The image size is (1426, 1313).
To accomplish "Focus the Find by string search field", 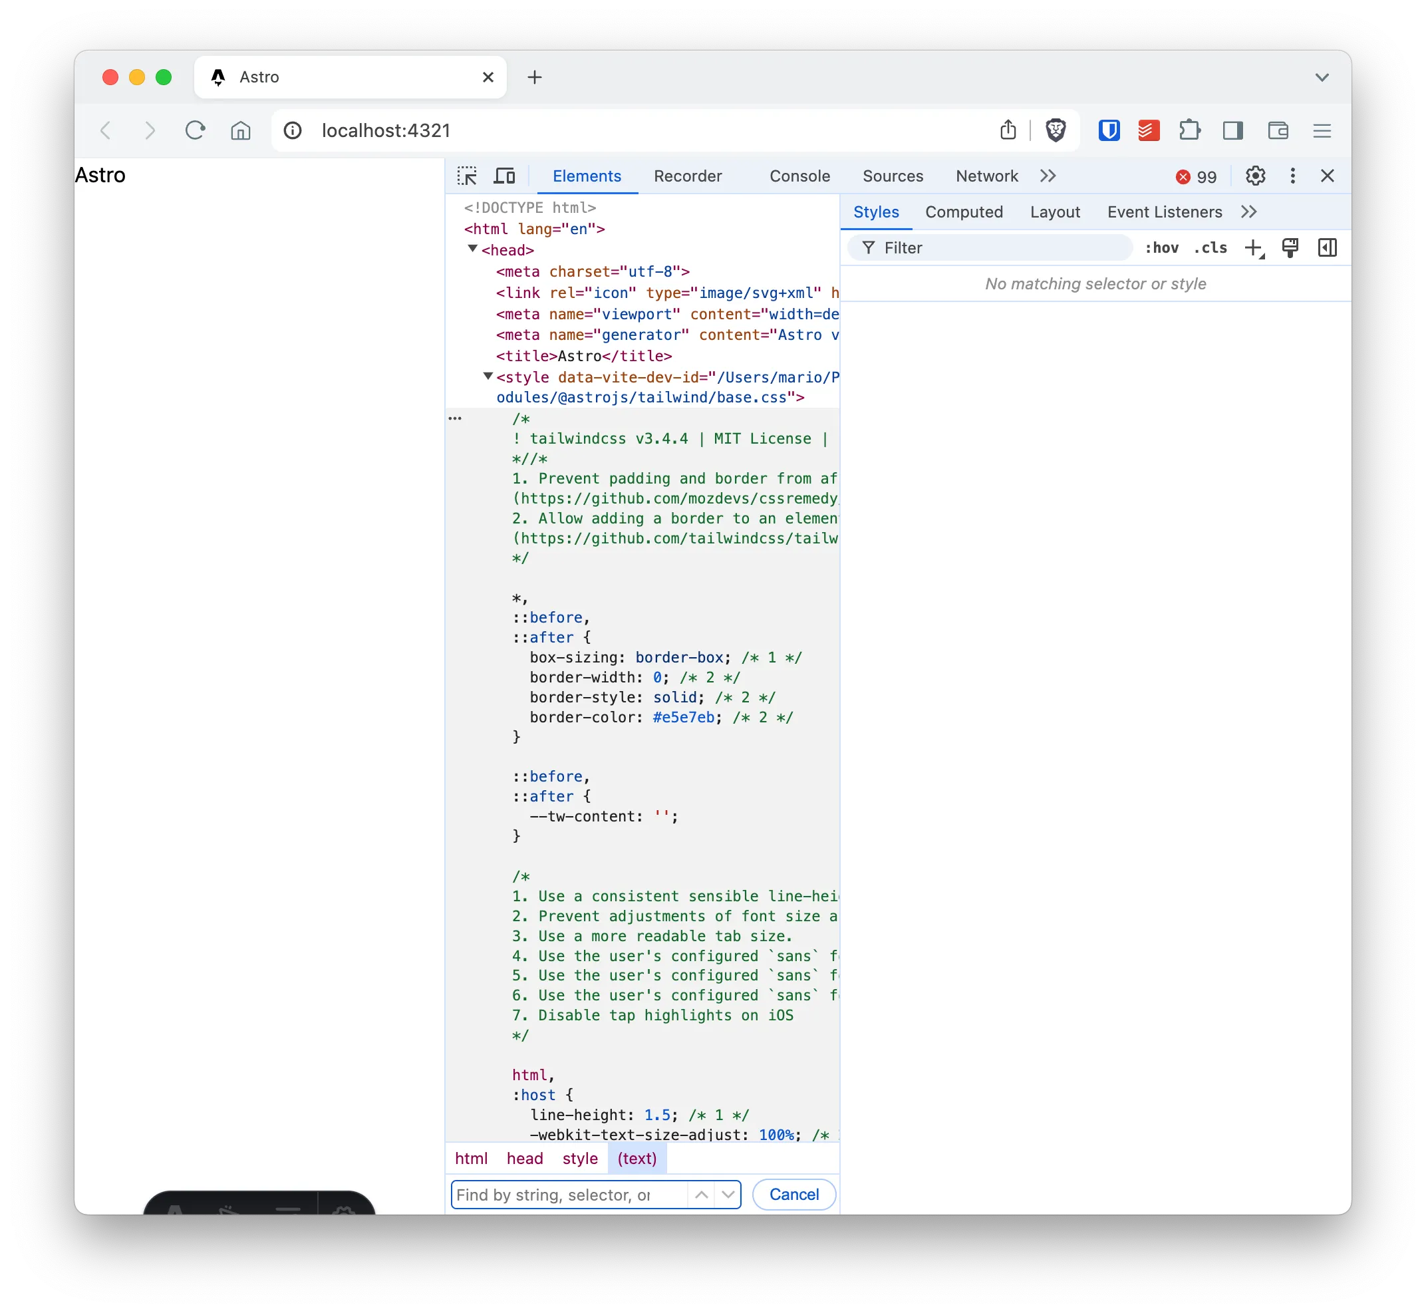I will 571,1195.
